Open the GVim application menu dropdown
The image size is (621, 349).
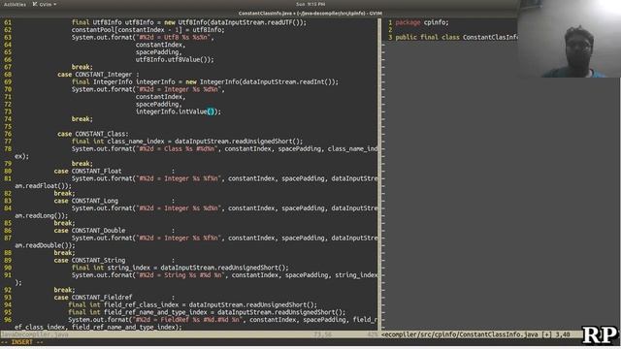(45, 4)
